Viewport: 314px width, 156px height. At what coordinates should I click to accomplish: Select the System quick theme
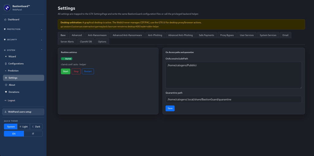click(x=11, y=127)
